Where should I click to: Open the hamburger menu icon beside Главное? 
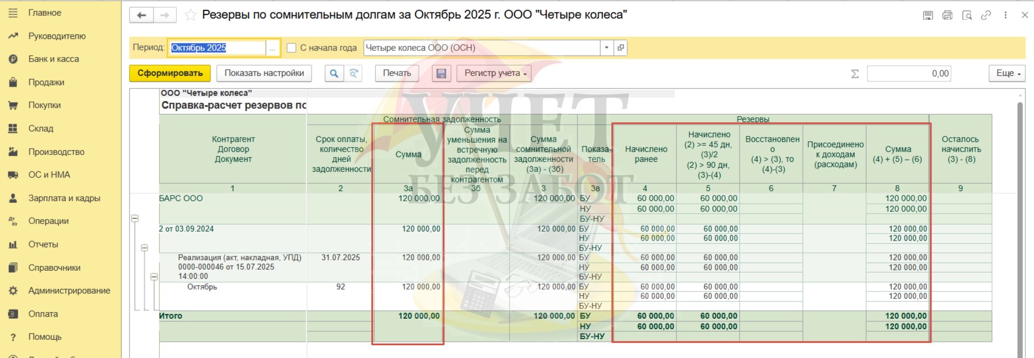pos(13,13)
